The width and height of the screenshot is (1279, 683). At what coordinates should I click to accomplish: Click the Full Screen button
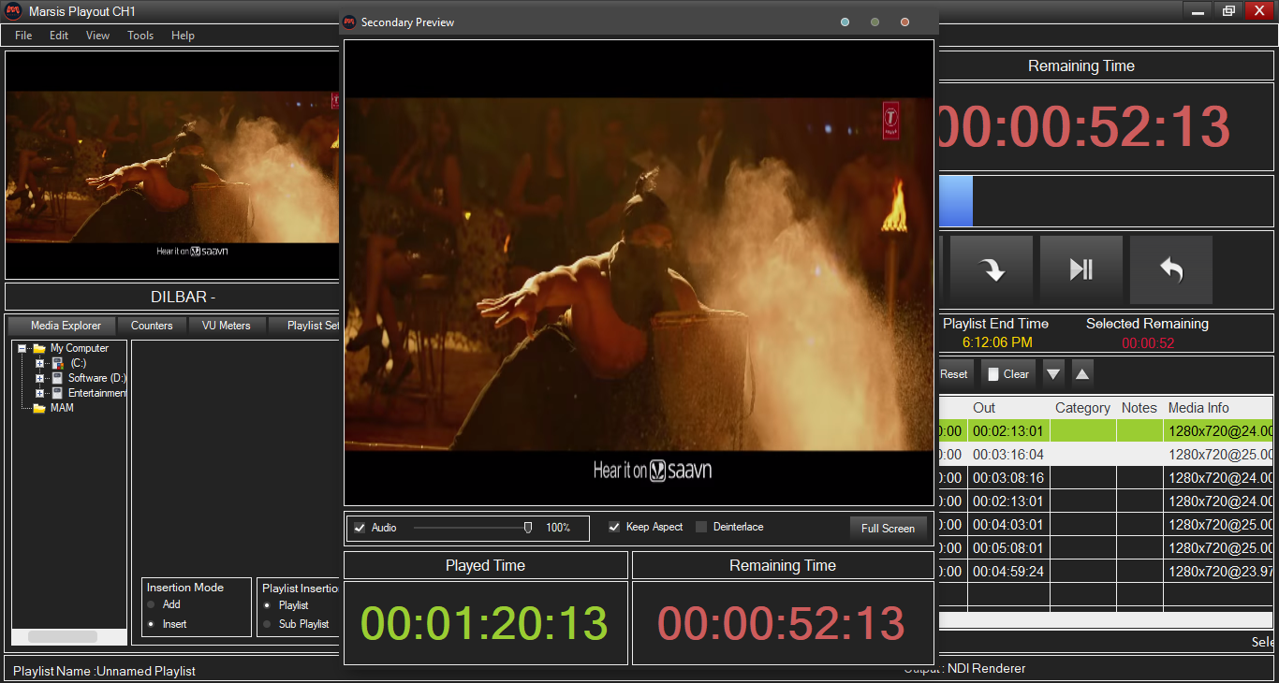pos(888,528)
